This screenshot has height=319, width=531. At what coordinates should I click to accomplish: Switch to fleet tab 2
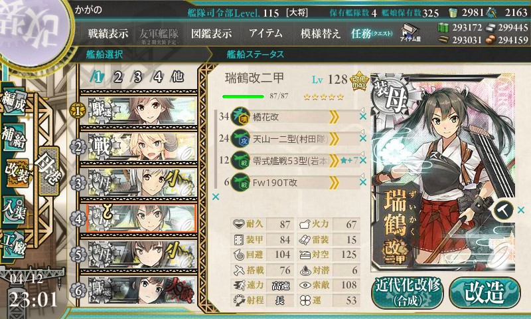coord(118,77)
